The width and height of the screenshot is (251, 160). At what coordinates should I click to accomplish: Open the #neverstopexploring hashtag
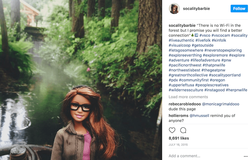(224, 50)
